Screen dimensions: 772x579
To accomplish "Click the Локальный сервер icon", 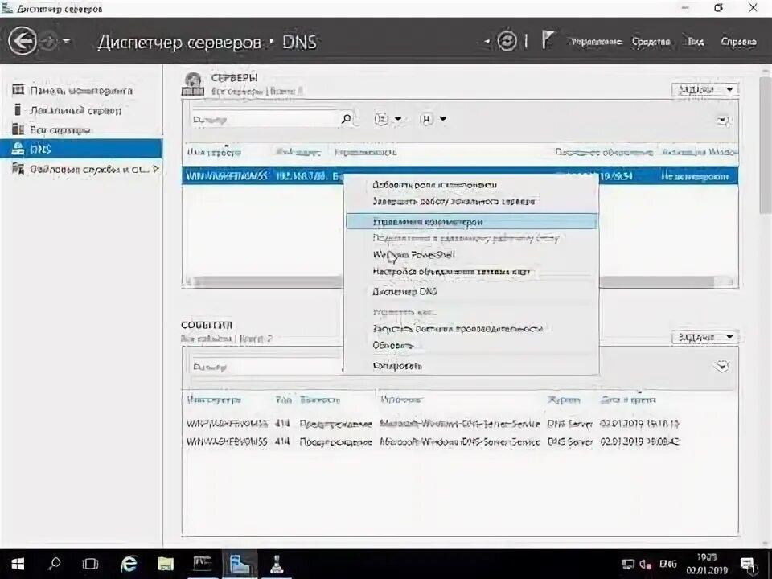I will (x=18, y=110).
